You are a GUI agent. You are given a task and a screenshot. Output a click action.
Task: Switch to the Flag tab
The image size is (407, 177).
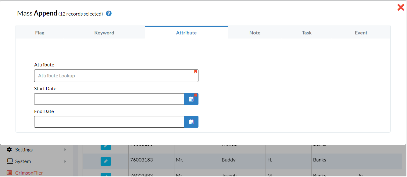40,33
